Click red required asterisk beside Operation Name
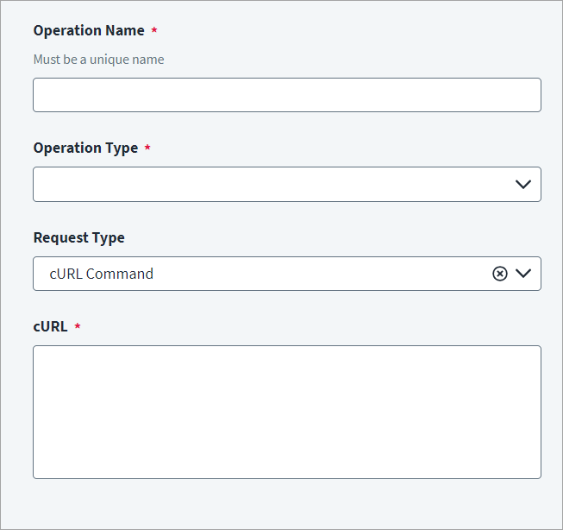 tap(154, 29)
